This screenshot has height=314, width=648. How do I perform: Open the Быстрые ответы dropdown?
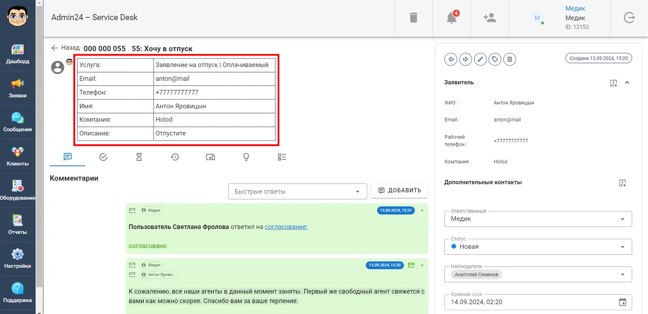point(297,191)
